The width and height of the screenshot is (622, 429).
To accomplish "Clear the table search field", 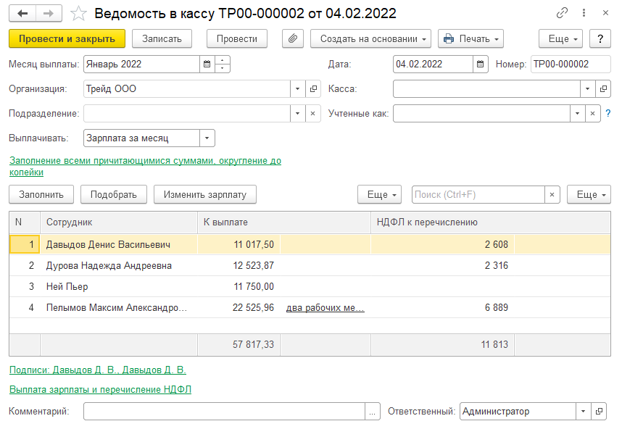I will pyautogui.click(x=552, y=195).
